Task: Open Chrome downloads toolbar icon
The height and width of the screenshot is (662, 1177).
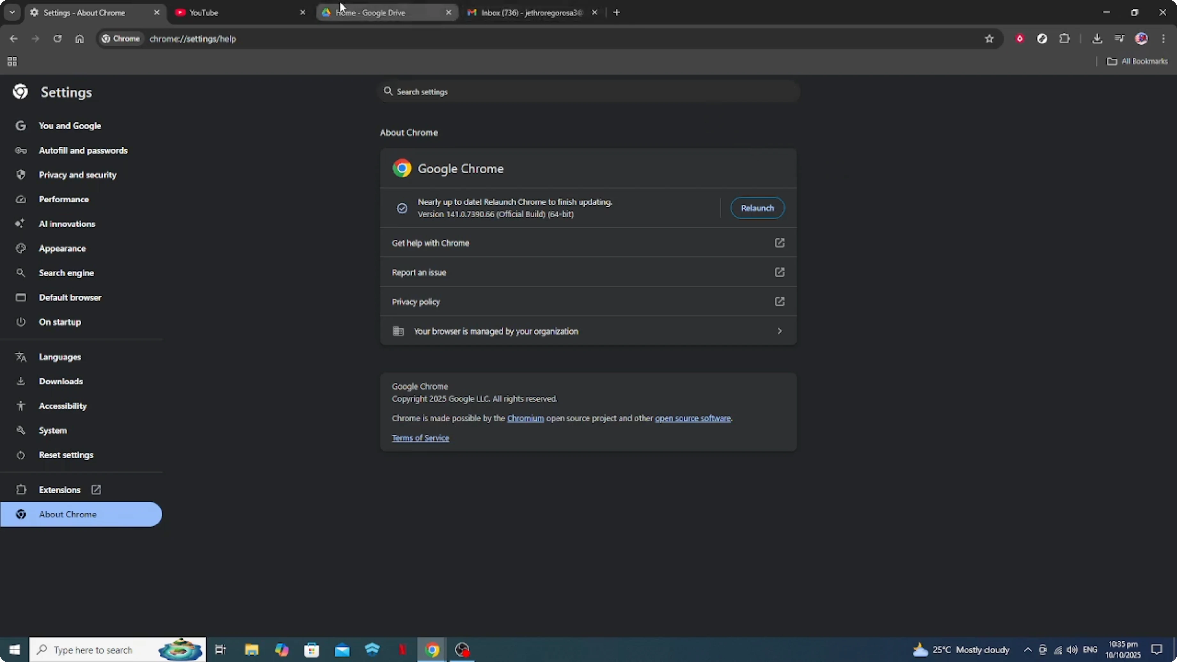Action: (x=1097, y=39)
